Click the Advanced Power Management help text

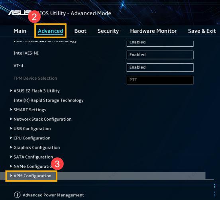pyautogui.click(x=53, y=195)
